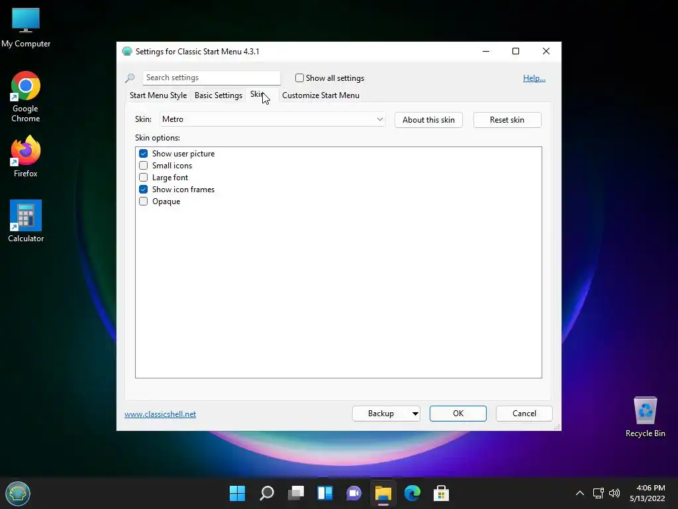Enable the Small icons option
This screenshot has height=509, width=678.
click(143, 165)
